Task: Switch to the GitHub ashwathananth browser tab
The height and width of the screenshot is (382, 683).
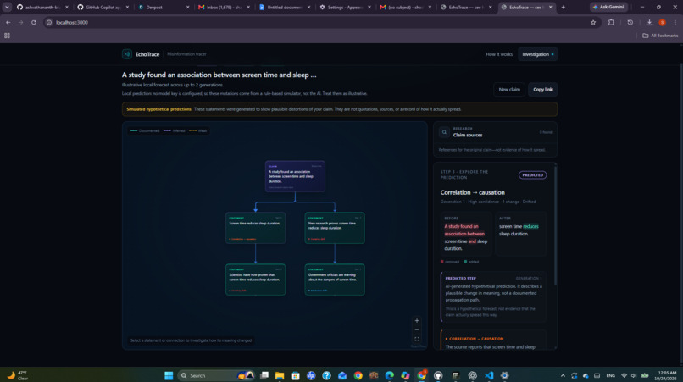Action: 42,8
